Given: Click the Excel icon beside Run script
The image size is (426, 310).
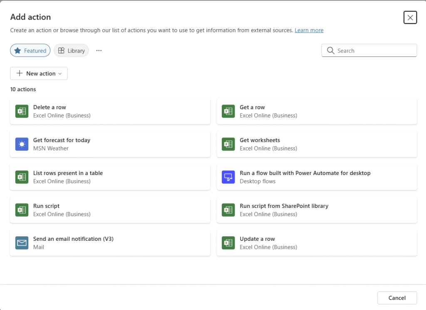Looking at the screenshot, I should (x=22, y=210).
